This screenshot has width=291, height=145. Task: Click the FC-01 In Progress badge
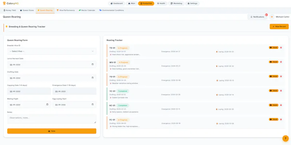coord(123,120)
